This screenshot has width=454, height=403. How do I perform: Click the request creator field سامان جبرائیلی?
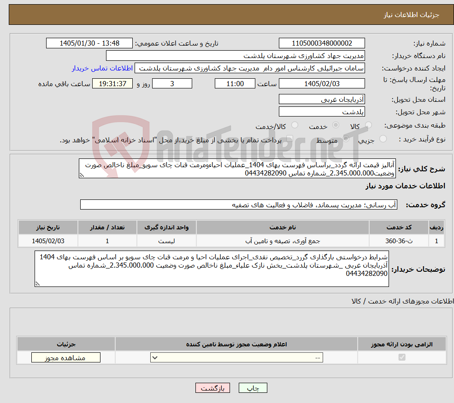pos(249,68)
